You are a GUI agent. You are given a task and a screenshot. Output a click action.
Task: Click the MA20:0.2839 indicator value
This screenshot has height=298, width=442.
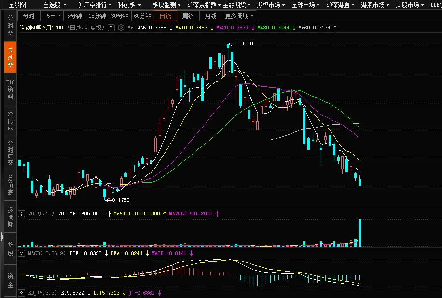(x=232, y=28)
